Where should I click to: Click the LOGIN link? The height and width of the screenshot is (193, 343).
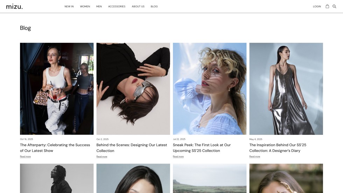(317, 6)
